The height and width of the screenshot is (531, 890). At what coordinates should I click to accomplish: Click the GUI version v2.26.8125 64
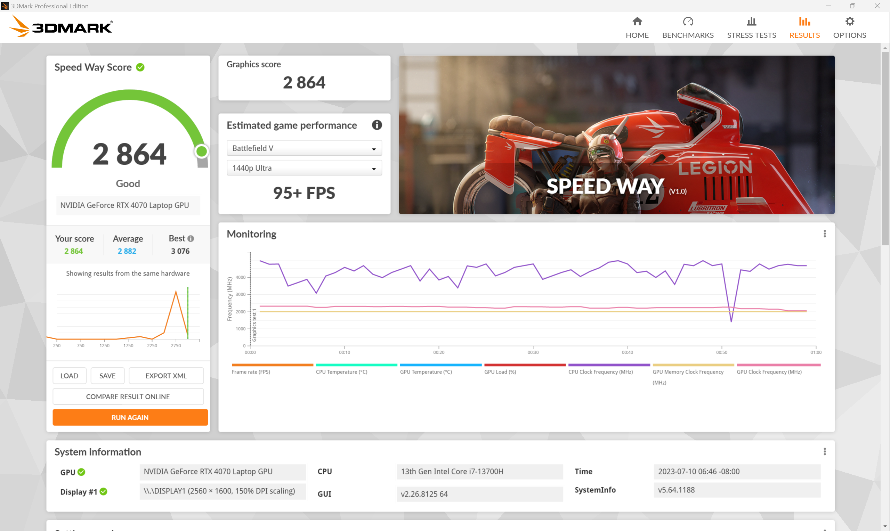480,494
